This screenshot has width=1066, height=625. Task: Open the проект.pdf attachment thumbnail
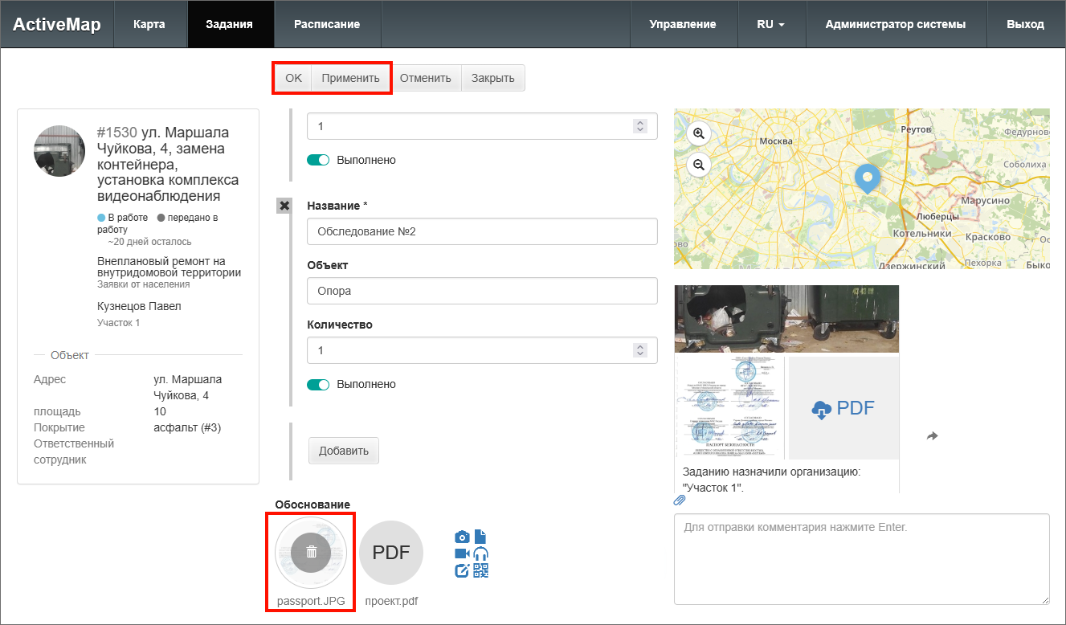391,553
